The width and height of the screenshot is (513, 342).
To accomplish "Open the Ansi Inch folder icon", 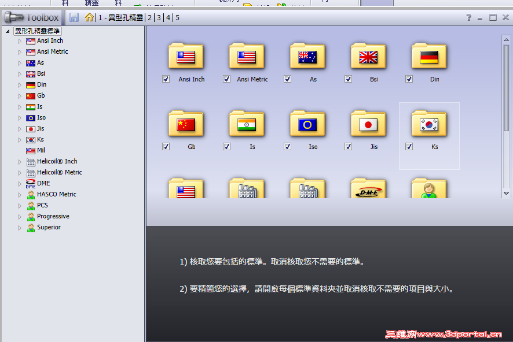I will [x=186, y=56].
